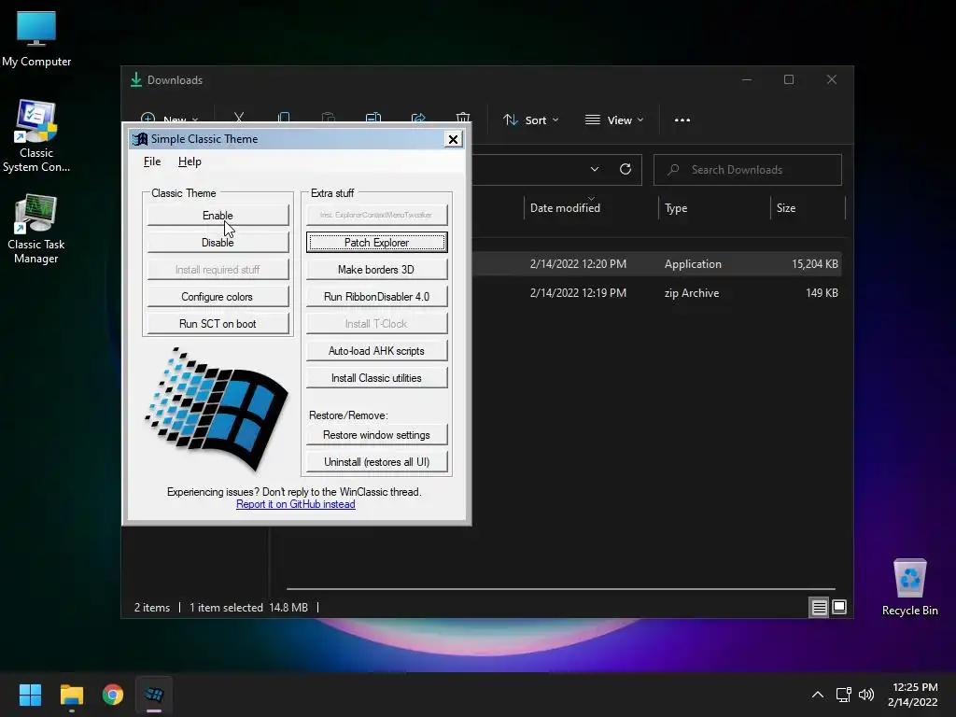Click Run SCT on boot button
956x717 pixels.
(218, 324)
